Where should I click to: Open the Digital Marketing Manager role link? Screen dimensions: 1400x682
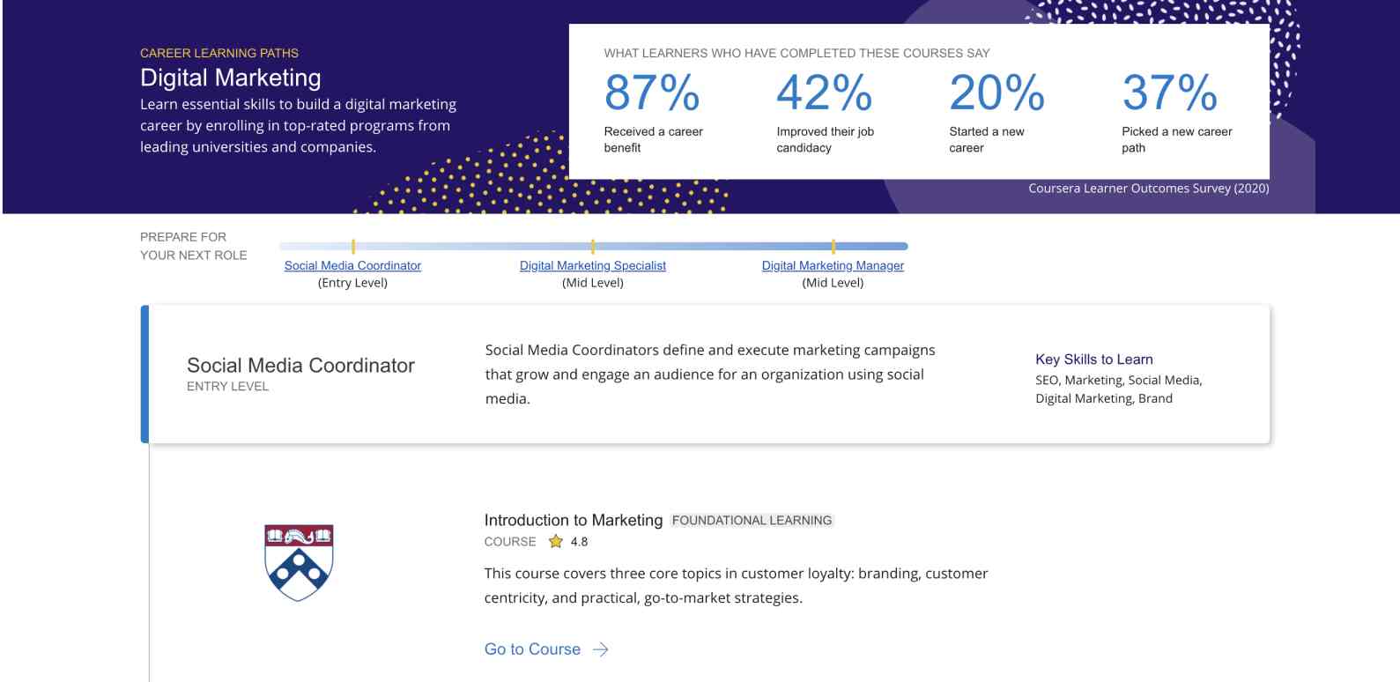point(833,265)
